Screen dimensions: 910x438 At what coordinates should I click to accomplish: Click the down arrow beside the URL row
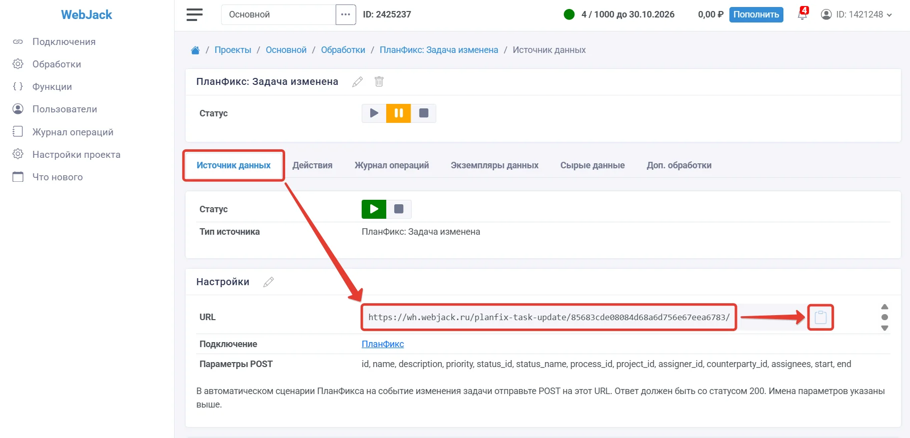coord(884,328)
